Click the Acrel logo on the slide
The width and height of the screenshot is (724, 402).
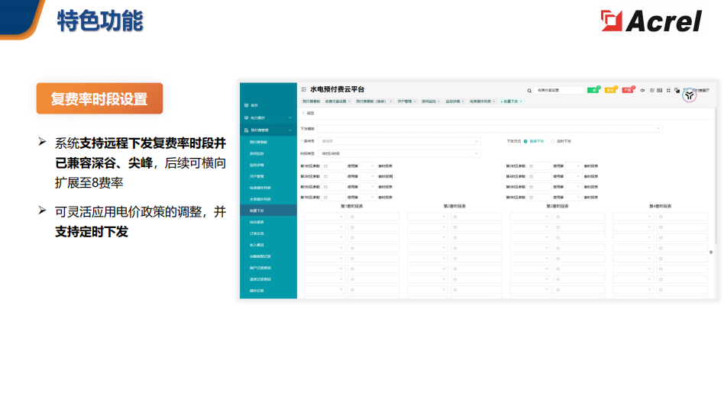click(651, 21)
